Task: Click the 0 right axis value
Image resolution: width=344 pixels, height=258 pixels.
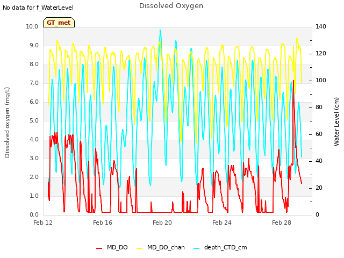Action: click(x=317, y=215)
